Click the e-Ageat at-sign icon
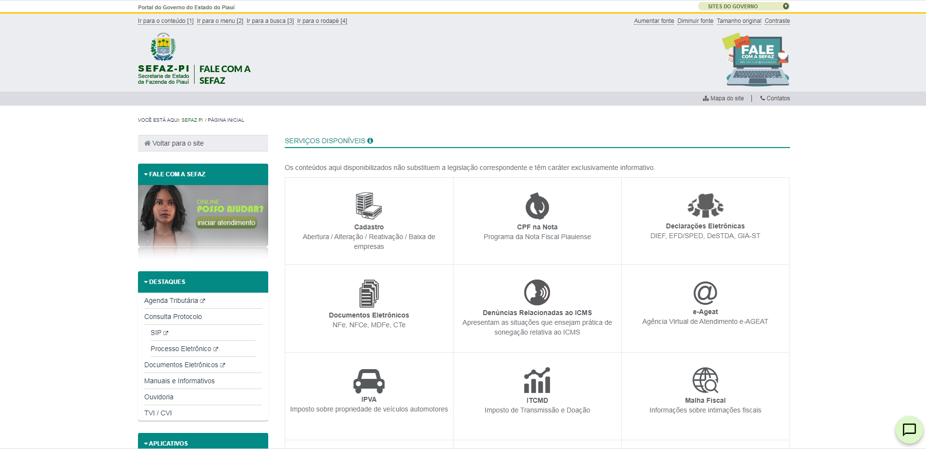The width and height of the screenshot is (926, 449). point(705,293)
